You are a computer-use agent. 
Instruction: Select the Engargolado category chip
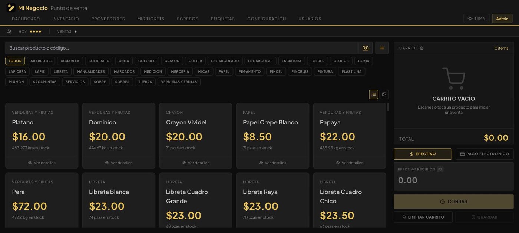pyautogui.click(x=225, y=61)
